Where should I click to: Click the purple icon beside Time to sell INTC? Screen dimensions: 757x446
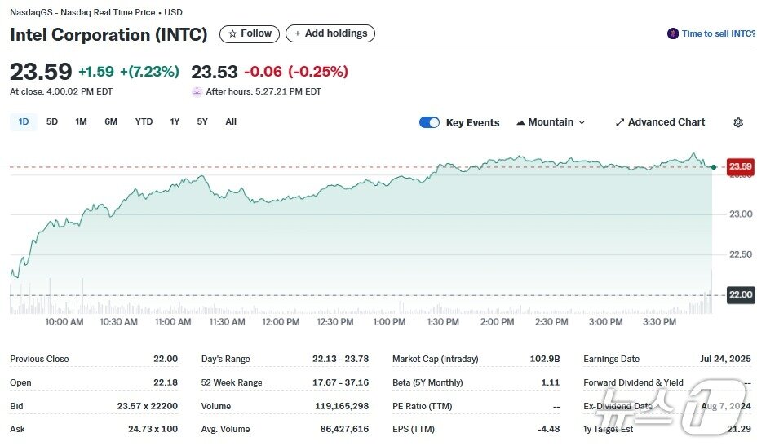point(672,33)
